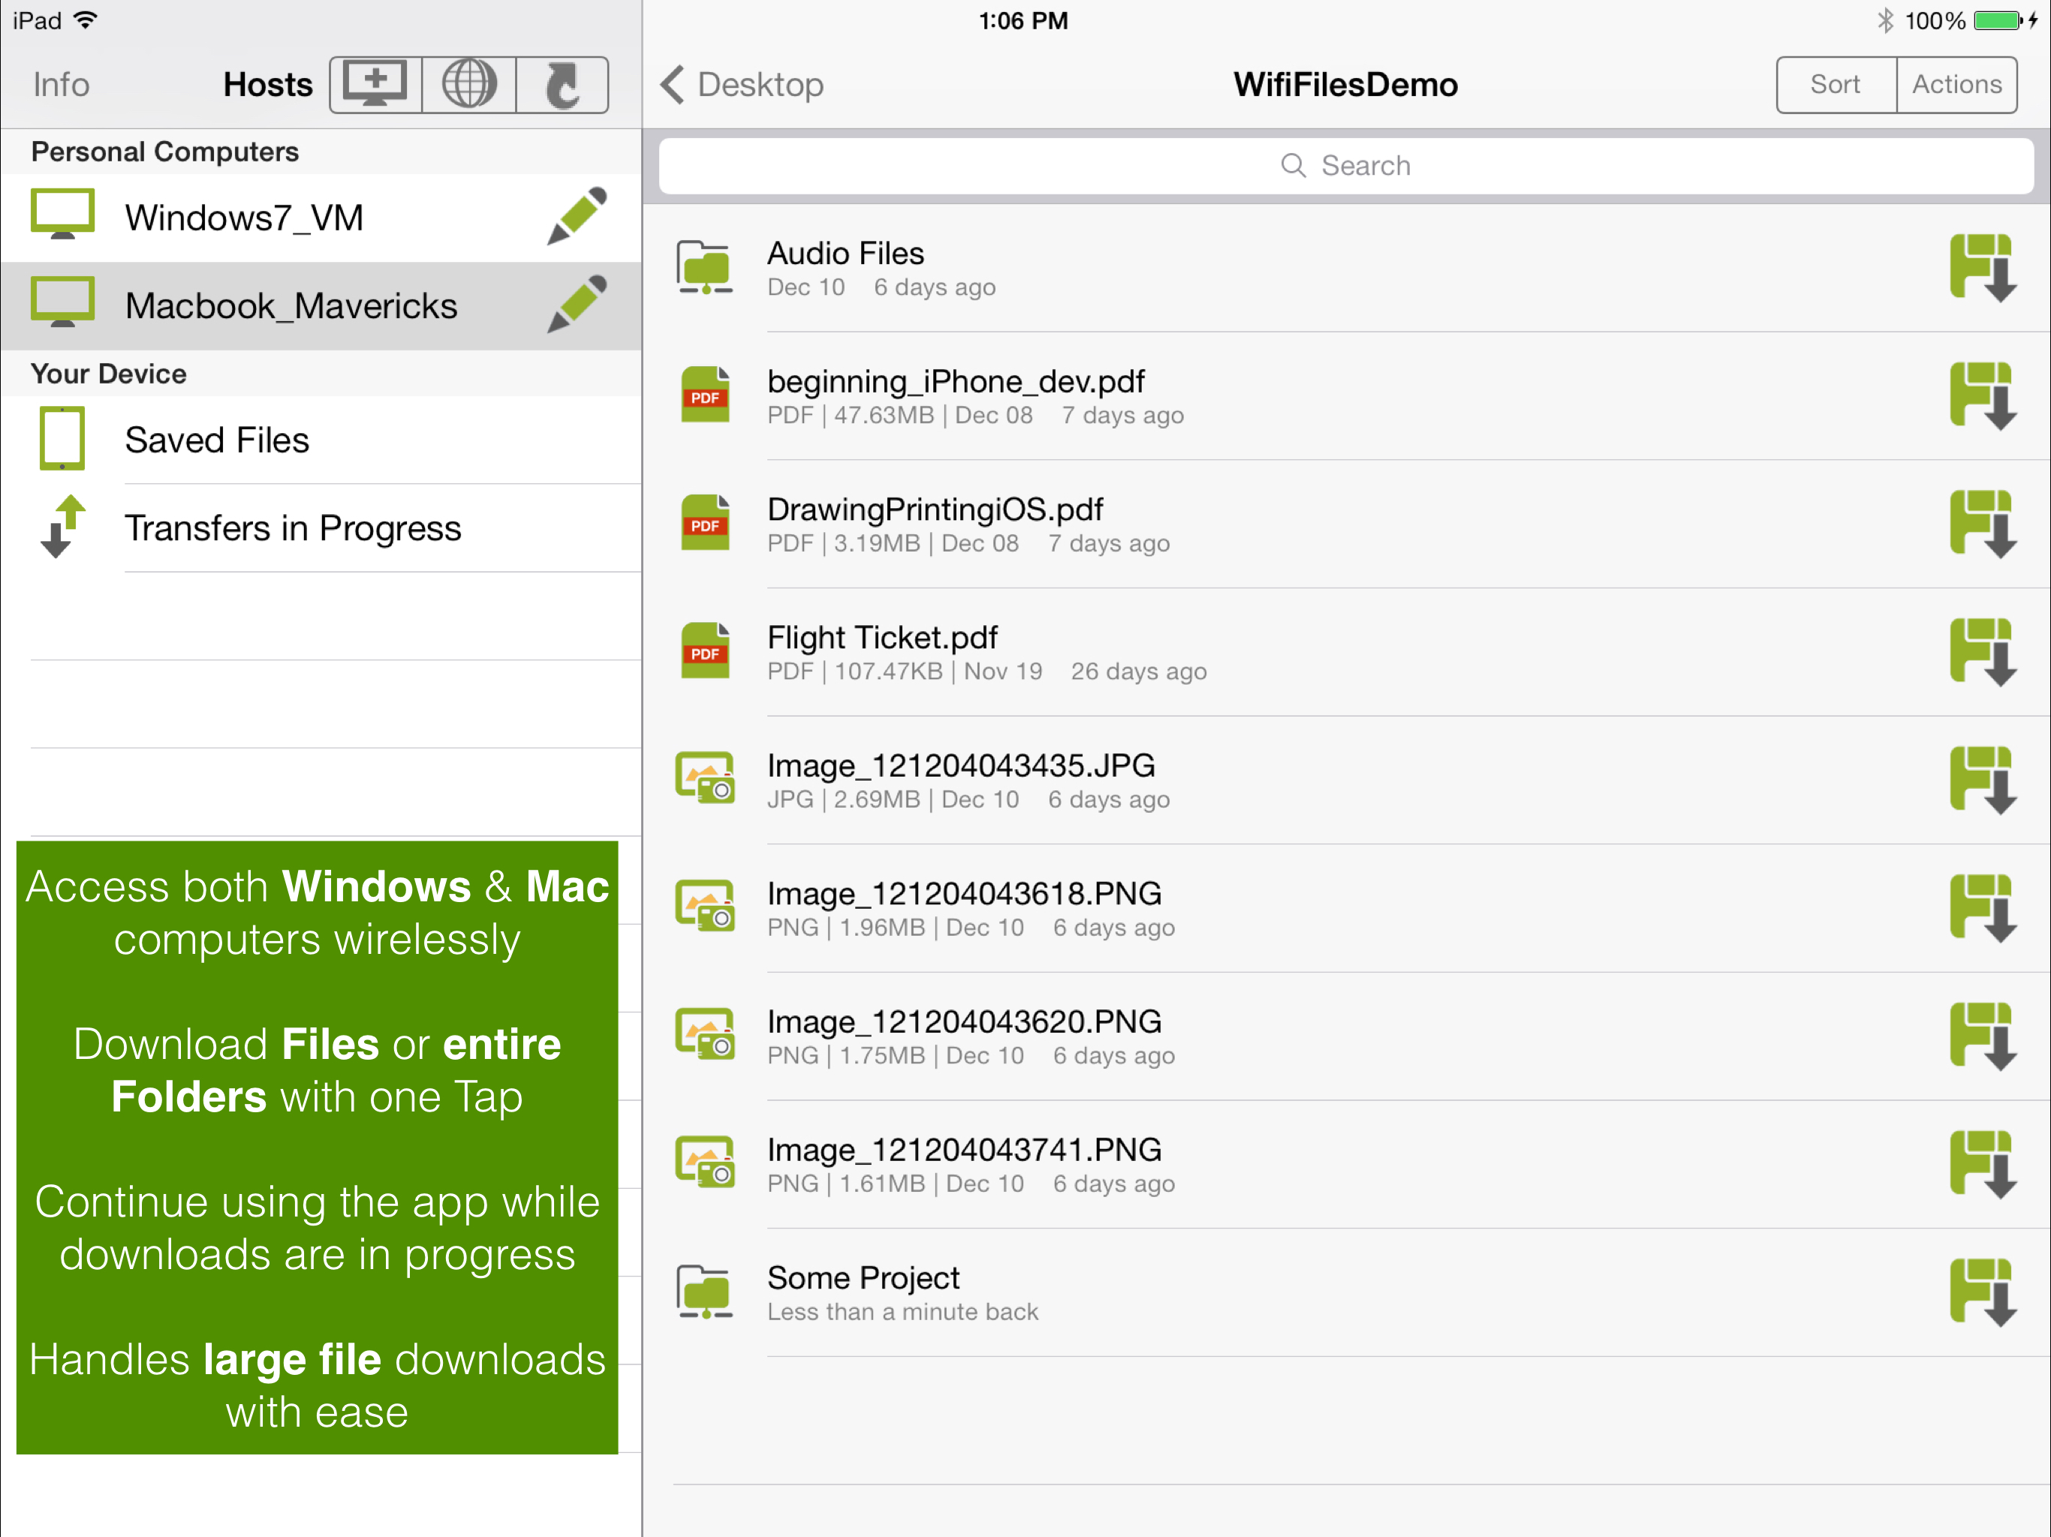Focus the Search field
Image resolution: width=2051 pixels, height=1537 pixels.
(x=1346, y=166)
